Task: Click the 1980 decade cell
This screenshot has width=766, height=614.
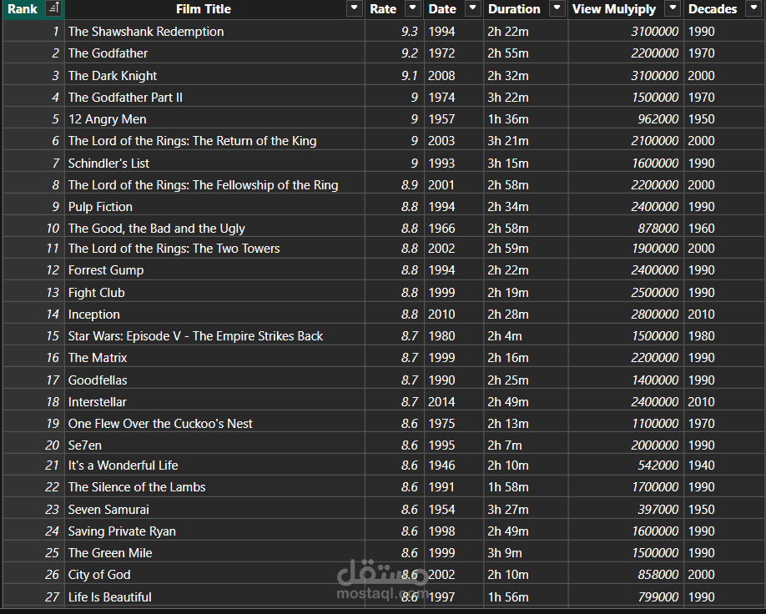Action: [724, 335]
